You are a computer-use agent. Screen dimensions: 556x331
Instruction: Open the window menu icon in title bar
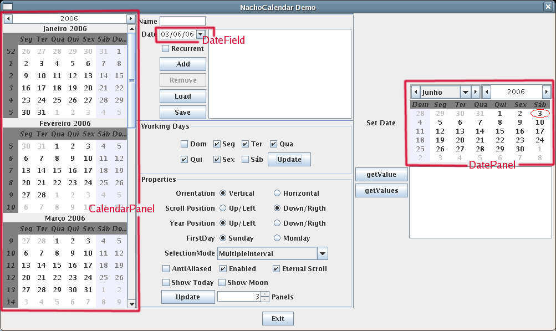coord(8,7)
